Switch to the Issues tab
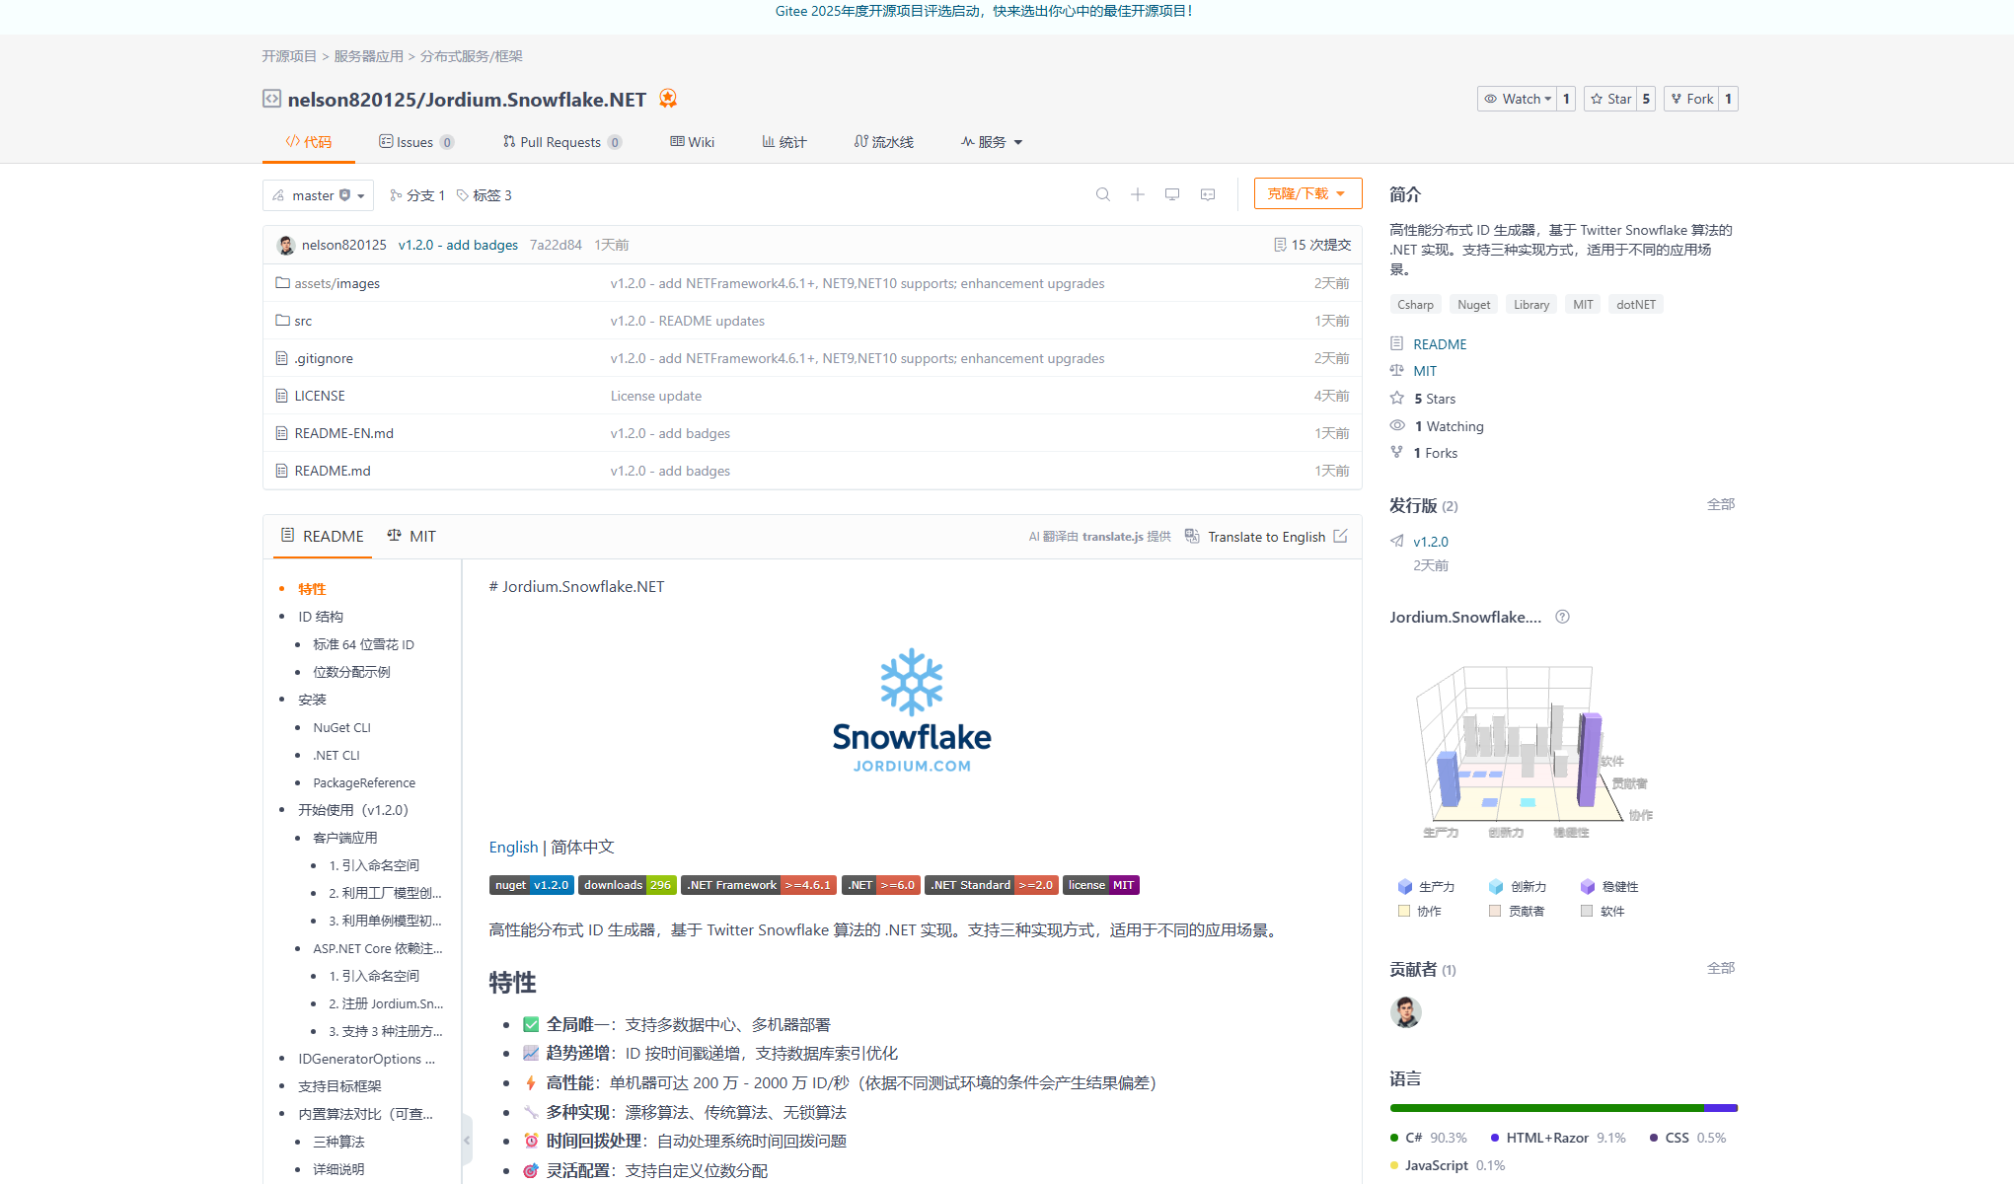Image resolution: width=2014 pixels, height=1184 pixels. [x=414, y=142]
